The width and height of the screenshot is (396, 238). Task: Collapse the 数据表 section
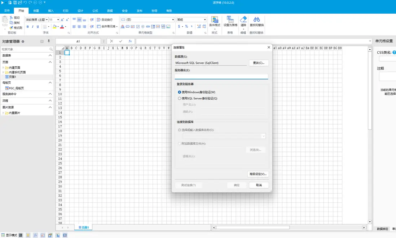coord(50,55)
